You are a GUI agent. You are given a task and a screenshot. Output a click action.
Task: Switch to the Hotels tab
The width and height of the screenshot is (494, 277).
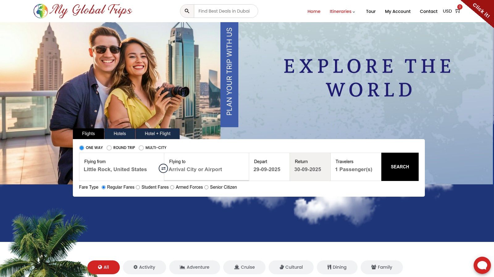tap(120, 134)
